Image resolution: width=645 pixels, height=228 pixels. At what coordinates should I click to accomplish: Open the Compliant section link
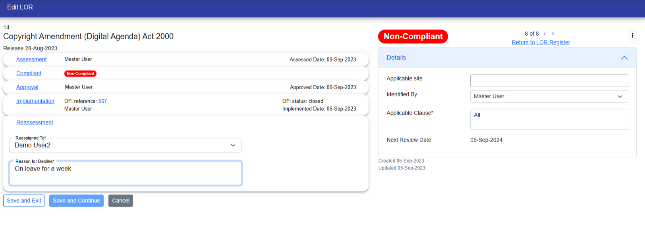[x=29, y=73]
